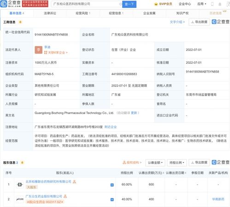This screenshot has height=207, width=230.
Task: Clear the search box with the x icon
Action: click(120, 4)
